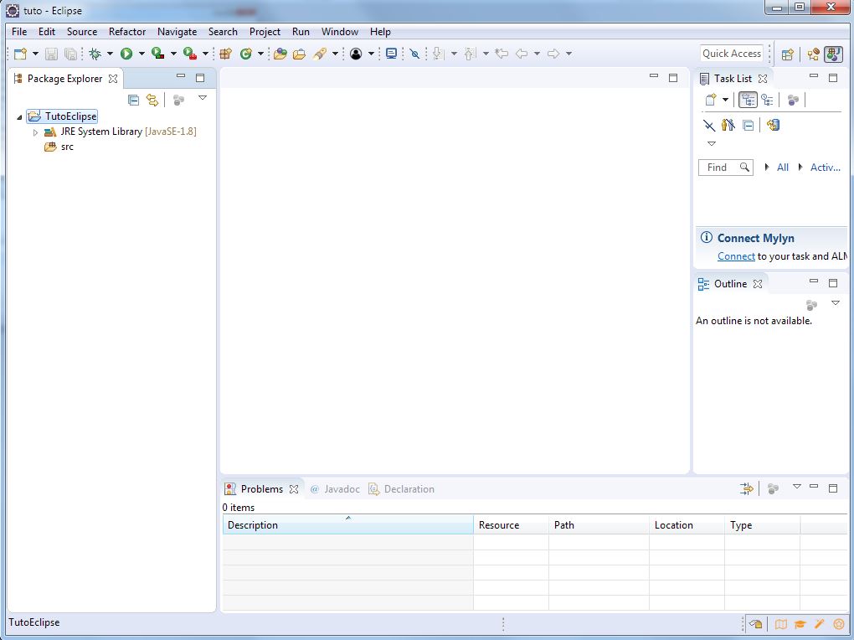Click the Open Type icon in toolbar

[280, 54]
